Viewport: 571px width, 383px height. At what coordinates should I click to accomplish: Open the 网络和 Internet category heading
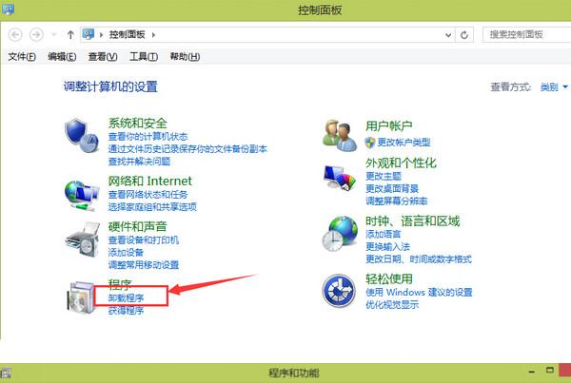tap(149, 181)
